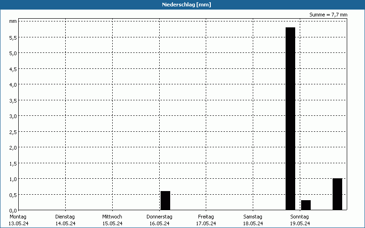Screen dimensions: 365x228
Task: Select the 'Montag' axis label
Action: [18, 217]
